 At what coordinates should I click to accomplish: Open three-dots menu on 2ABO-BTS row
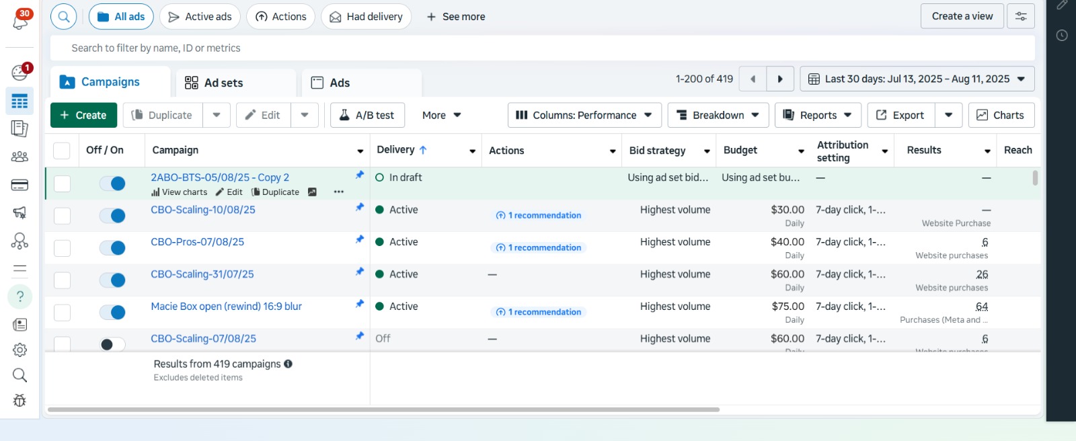[x=339, y=192]
